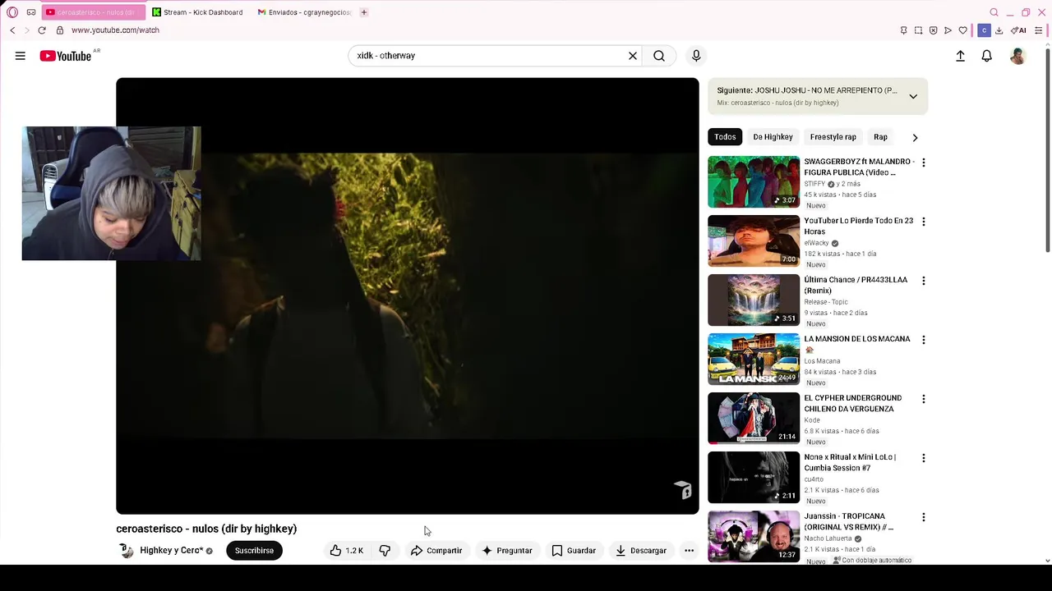Subscribe with the Suscribirse button
Screen dimensions: 1052x591
(254, 551)
